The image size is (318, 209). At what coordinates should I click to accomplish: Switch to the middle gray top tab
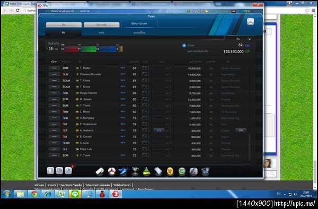tap(101, 25)
